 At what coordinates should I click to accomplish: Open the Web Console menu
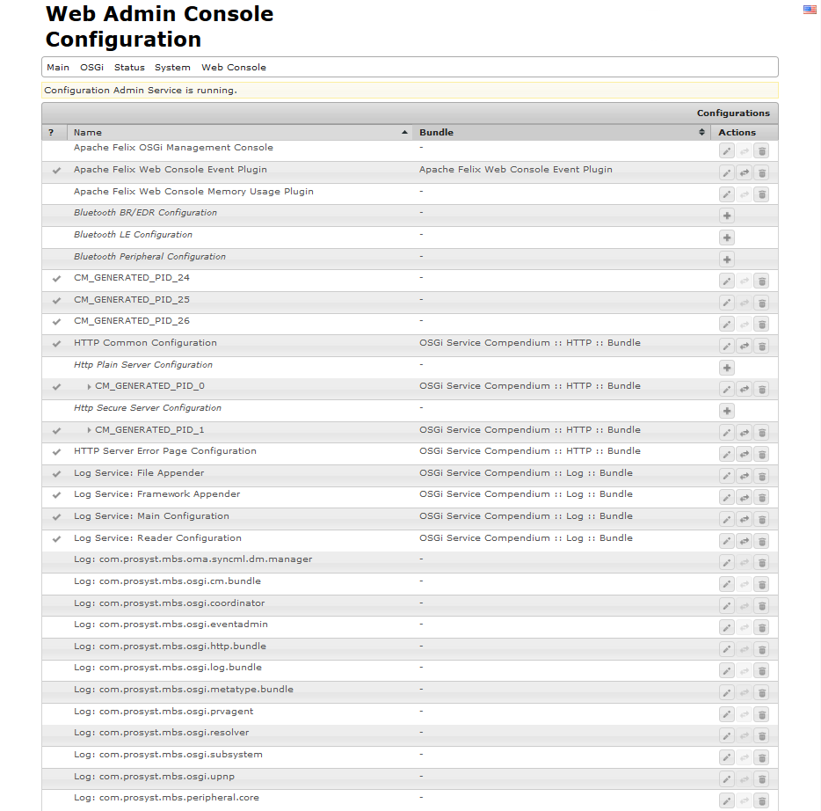[233, 67]
